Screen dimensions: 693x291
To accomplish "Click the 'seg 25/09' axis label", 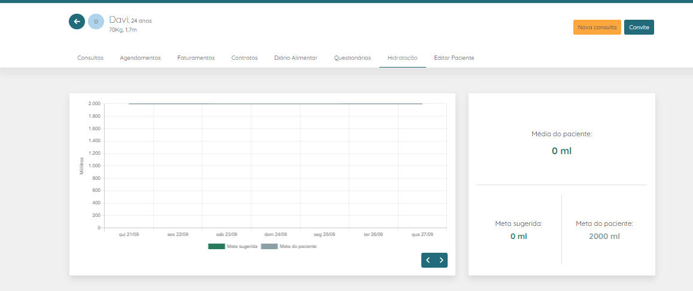I will click(325, 234).
